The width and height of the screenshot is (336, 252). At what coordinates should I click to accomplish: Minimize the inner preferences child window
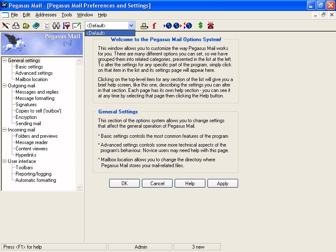pos(315,15)
